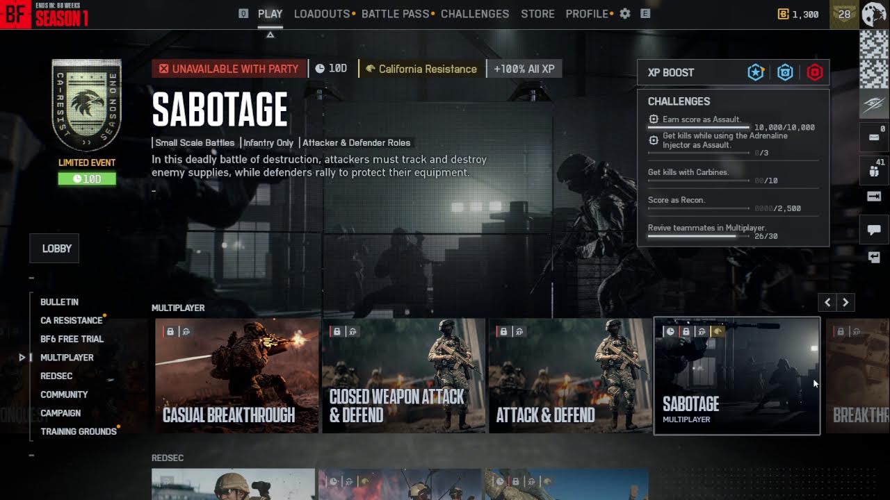Click the +100% All XP tag
This screenshot has height=500, width=890.
coord(524,69)
